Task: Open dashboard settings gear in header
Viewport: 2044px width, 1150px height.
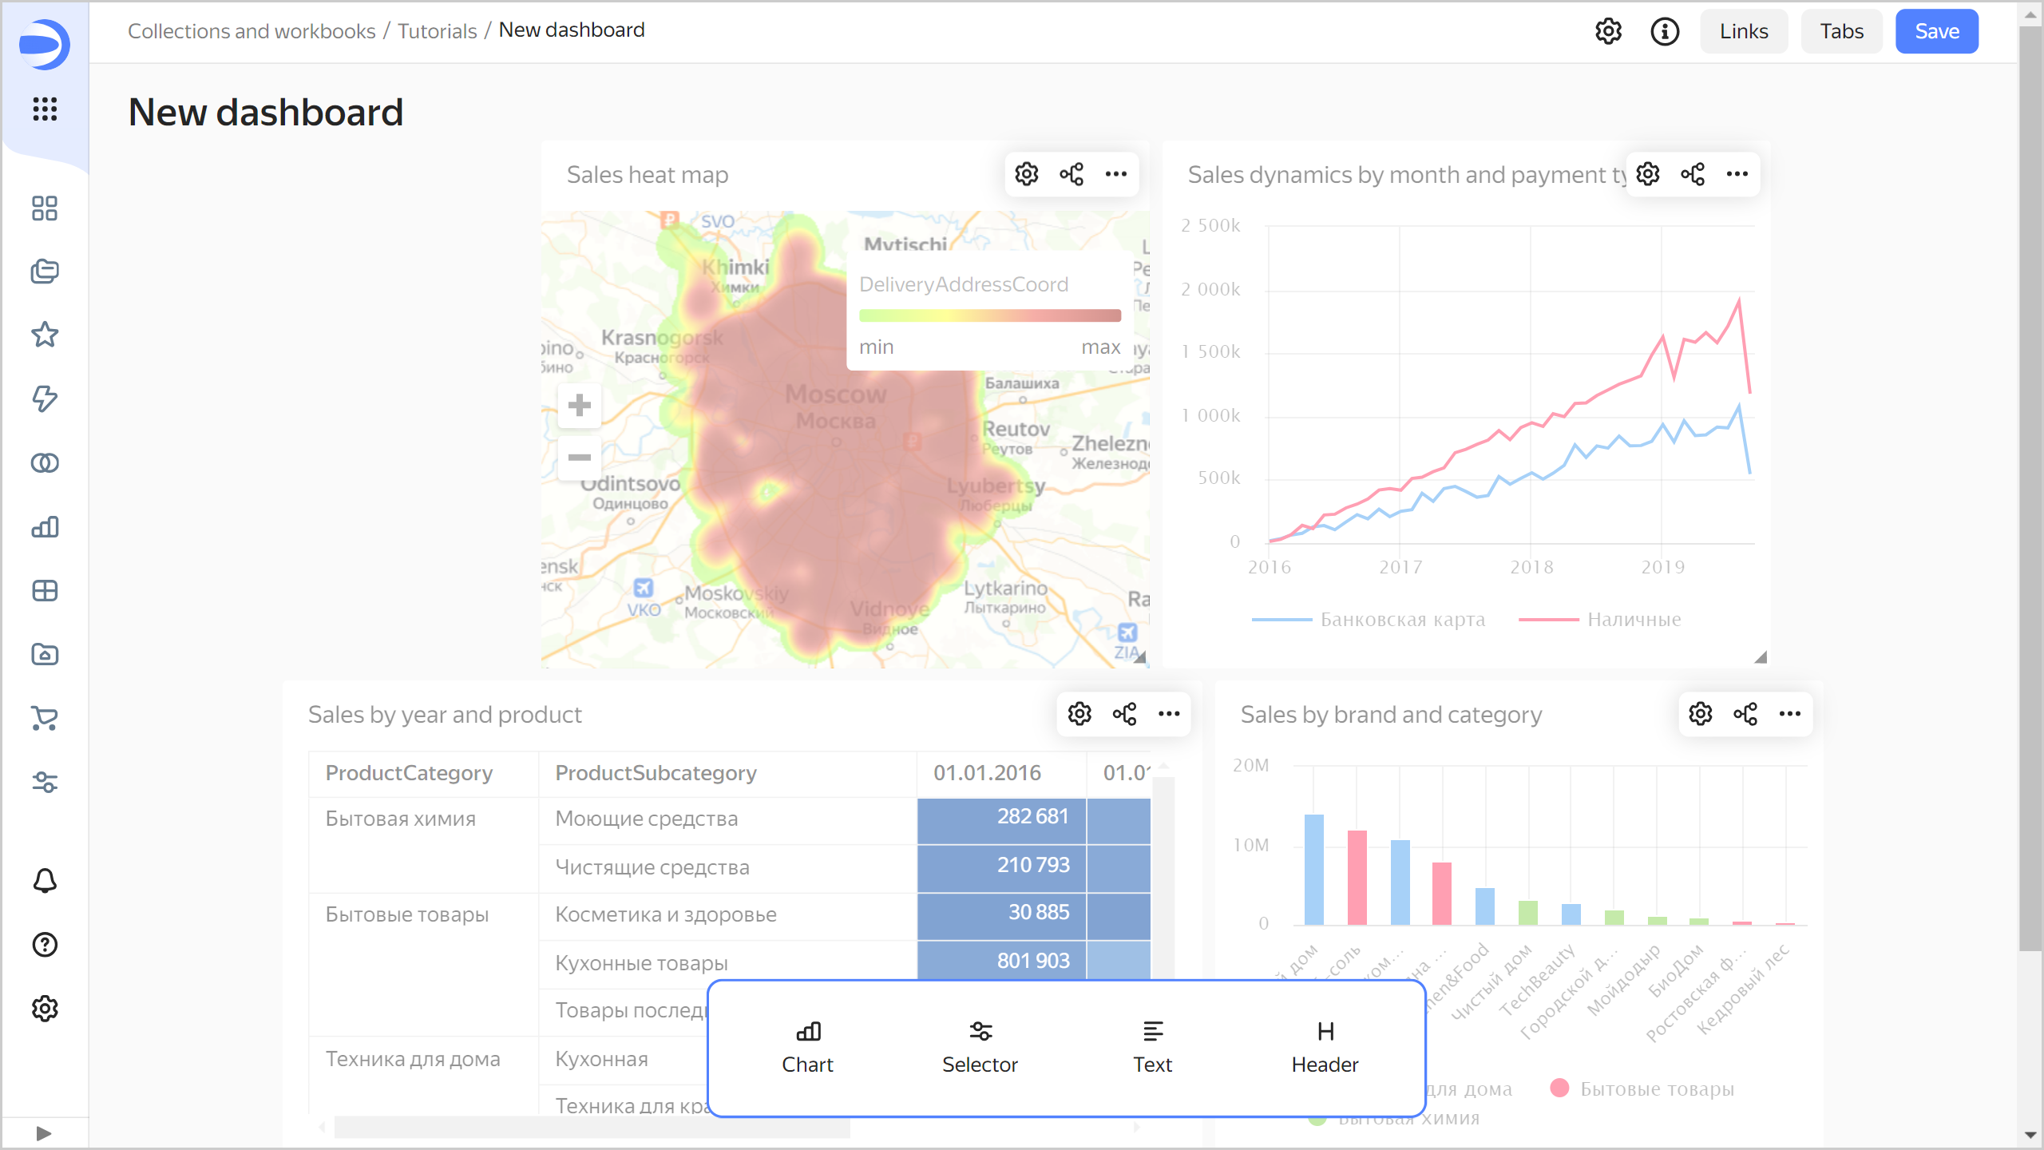Action: pos(1608,31)
